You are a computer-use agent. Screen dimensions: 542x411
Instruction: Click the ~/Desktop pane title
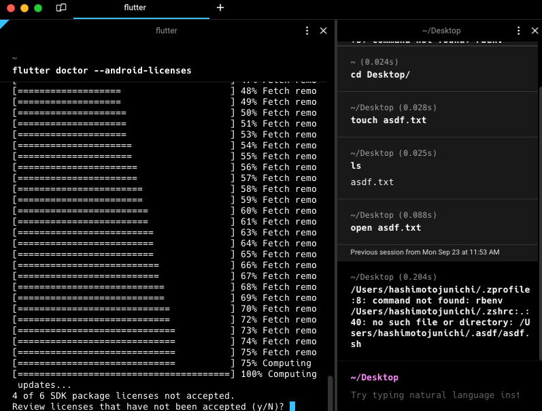[x=441, y=31]
